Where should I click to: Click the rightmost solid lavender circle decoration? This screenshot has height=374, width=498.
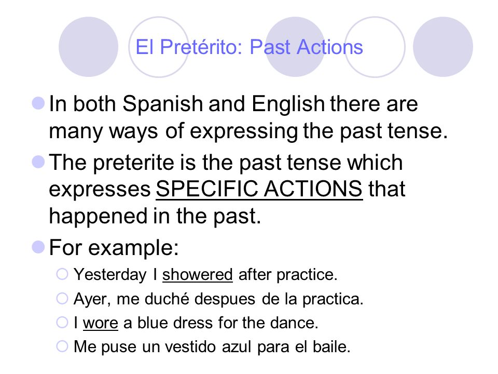point(442,47)
